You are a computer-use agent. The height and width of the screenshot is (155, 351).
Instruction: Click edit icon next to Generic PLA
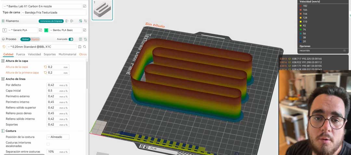pos(41,30)
